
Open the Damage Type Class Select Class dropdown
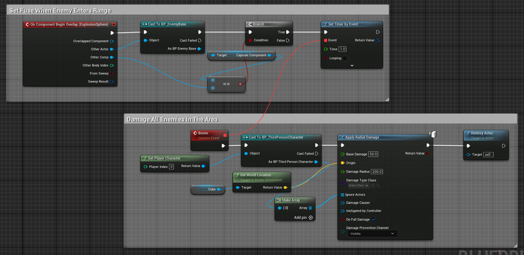click(x=358, y=186)
